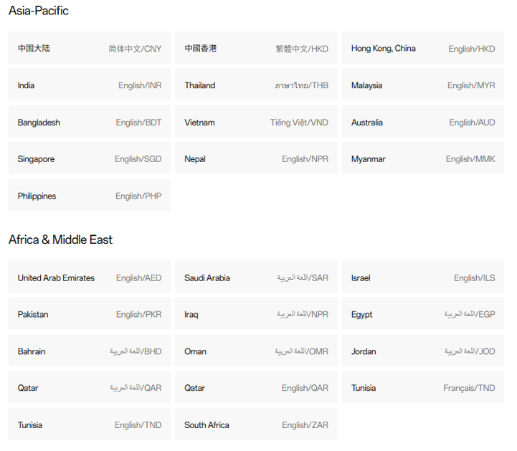Select India English/INR option
The image size is (517, 451).
tap(90, 85)
